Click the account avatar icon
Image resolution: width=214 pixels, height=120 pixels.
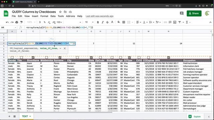point(207,13)
